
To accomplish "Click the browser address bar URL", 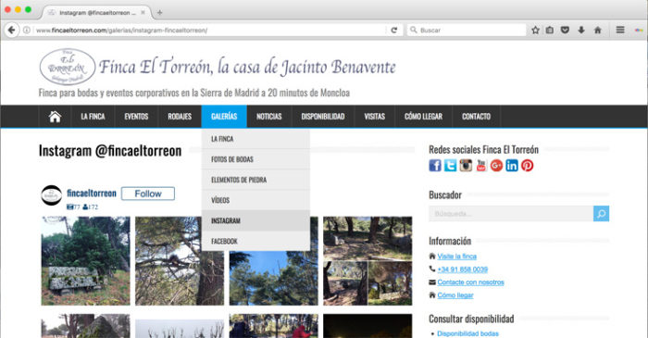I will point(122,31).
